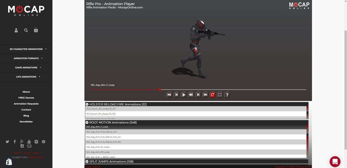Open the YouTube social link
Viewport: 347px width, 168px height.
pos(29,142)
